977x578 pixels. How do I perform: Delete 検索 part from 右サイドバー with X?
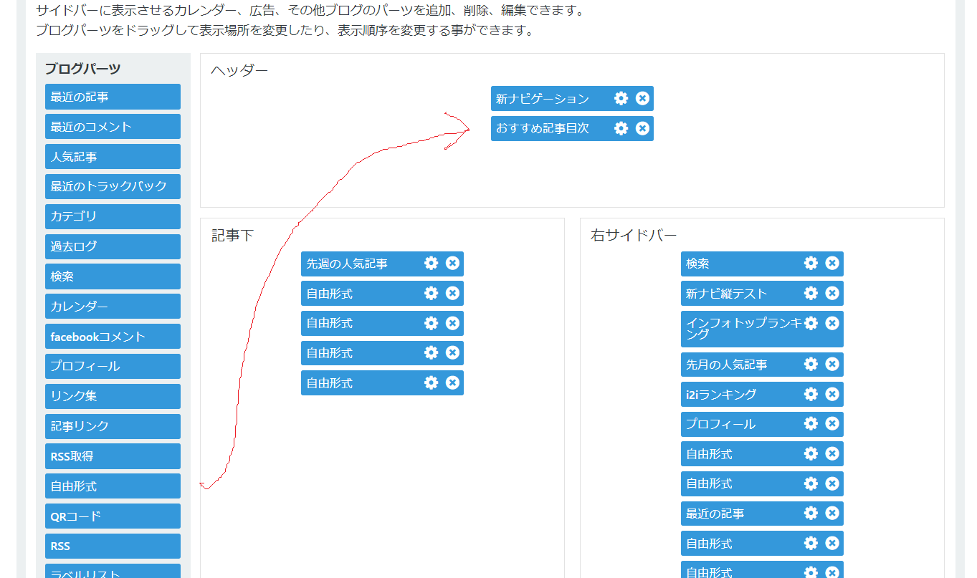832,263
